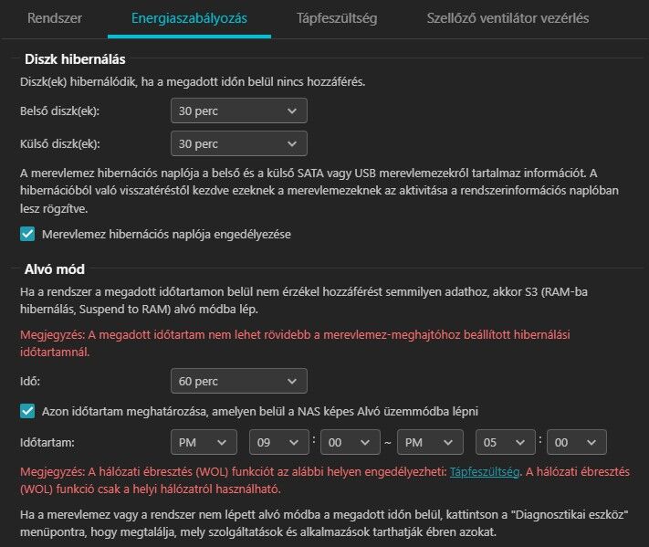Toggle Merevlemez hibernációs naplója engedélyezése checkbox
649x547 pixels.
(27, 234)
